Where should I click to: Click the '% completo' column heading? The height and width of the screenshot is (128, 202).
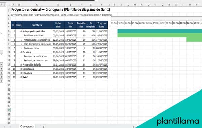(x=91, y=25)
